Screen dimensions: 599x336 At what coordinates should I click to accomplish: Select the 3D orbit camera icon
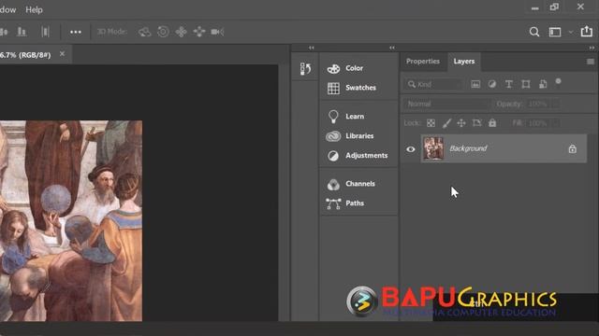144,32
